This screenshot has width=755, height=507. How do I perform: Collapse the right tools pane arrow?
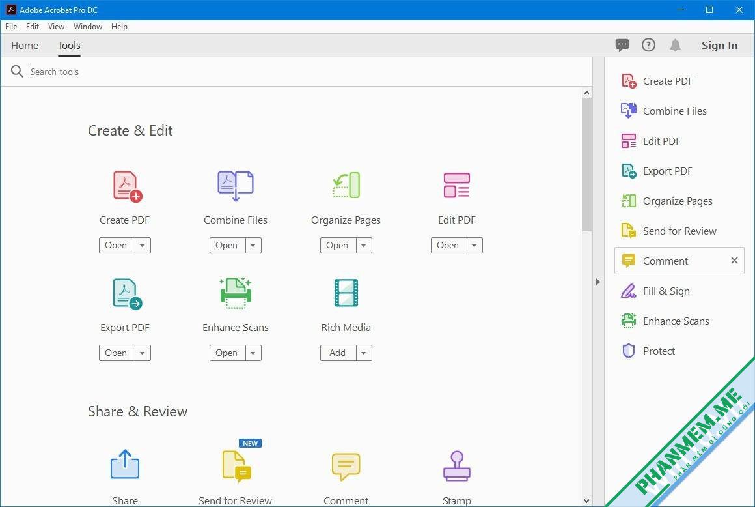point(598,282)
